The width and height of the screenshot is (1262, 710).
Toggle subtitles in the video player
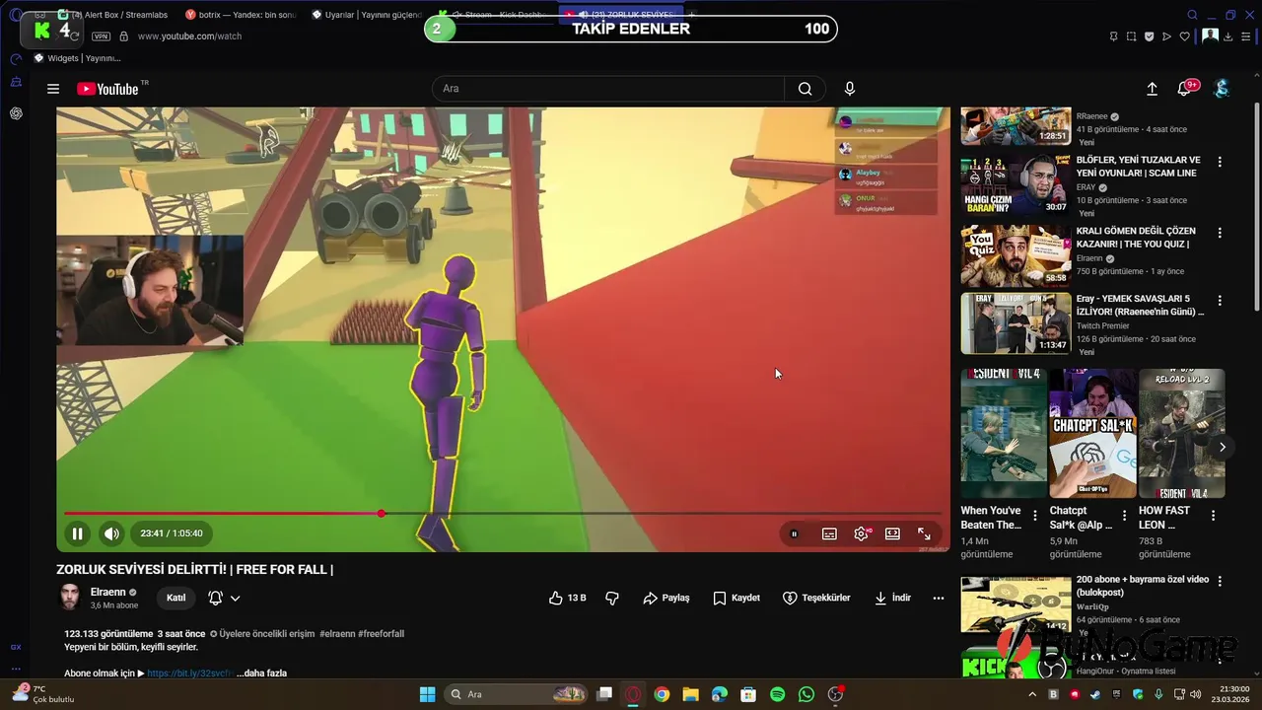[829, 533]
